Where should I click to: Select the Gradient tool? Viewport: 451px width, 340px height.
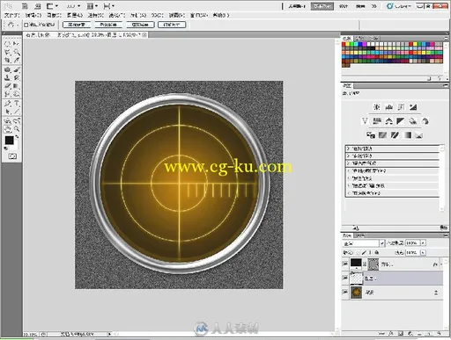17,86
